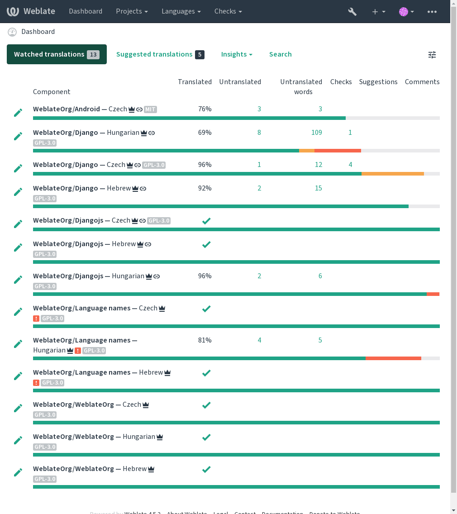Viewport: 457px width, 514px height.
Task: Open the dashboard view settings sliders icon
Action: pos(432,55)
